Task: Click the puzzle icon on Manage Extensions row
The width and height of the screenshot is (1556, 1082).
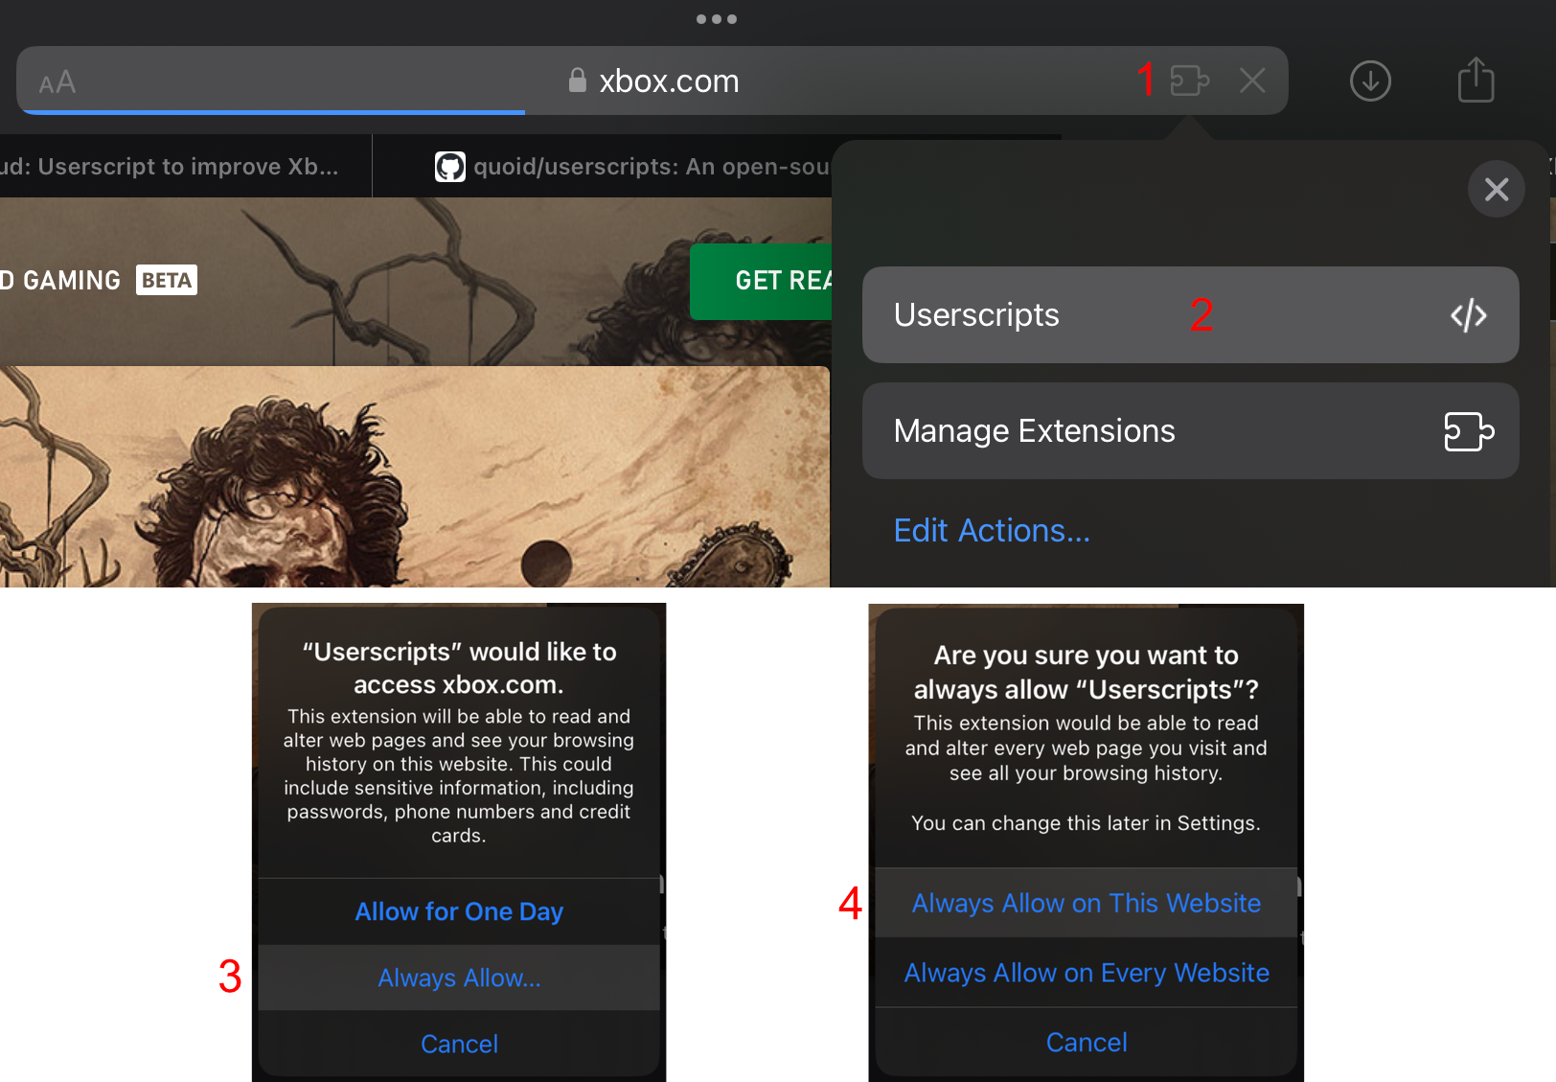Action: pyautogui.click(x=1469, y=431)
